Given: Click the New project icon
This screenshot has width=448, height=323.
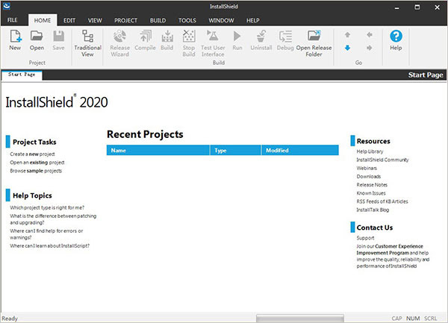Looking at the screenshot, I should point(15,38).
